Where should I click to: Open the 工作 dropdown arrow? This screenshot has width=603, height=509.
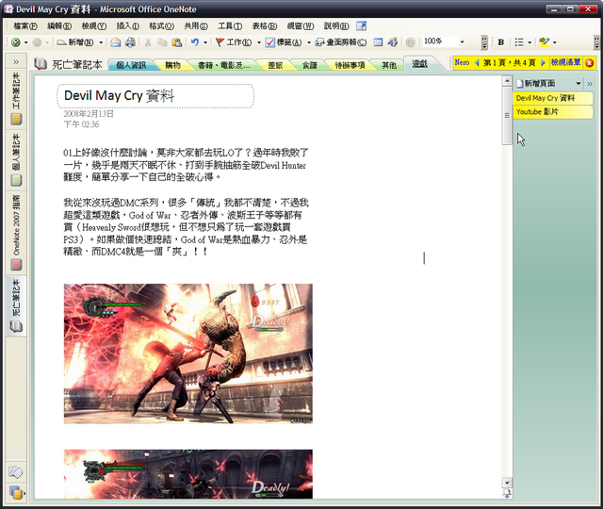pos(259,42)
